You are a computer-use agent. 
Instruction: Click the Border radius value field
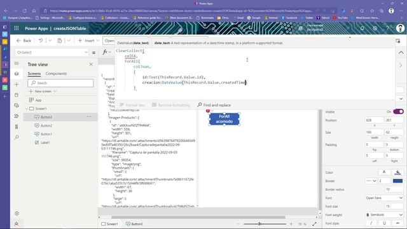(394, 190)
